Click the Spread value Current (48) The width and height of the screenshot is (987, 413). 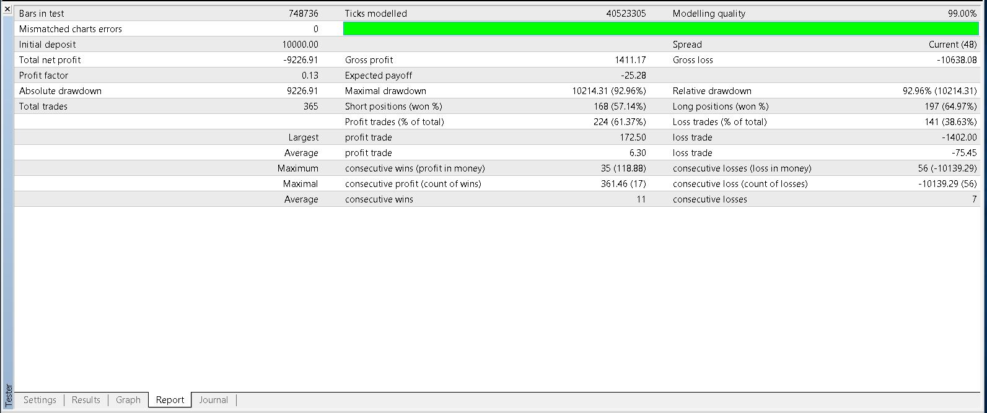click(953, 45)
